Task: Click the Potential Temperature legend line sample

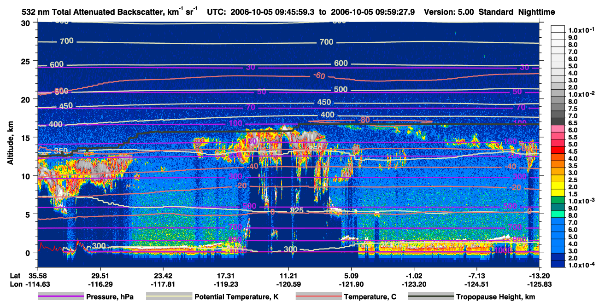Action: (x=169, y=297)
